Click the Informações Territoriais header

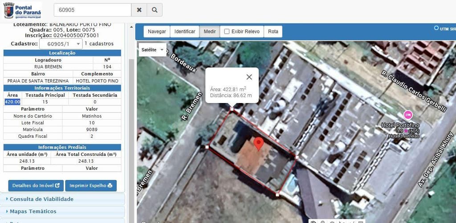(x=62, y=88)
